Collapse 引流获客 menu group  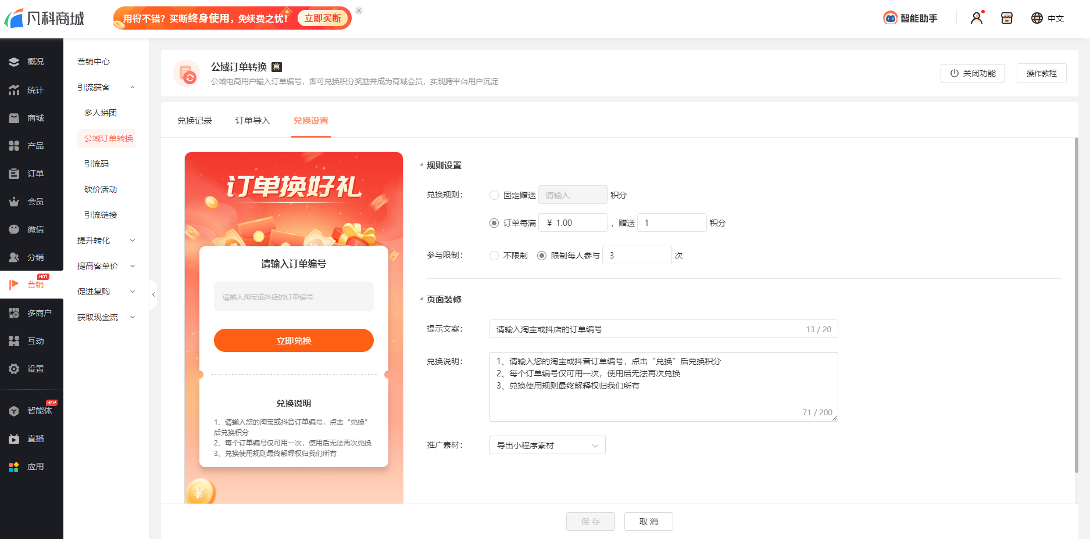(x=106, y=87)
